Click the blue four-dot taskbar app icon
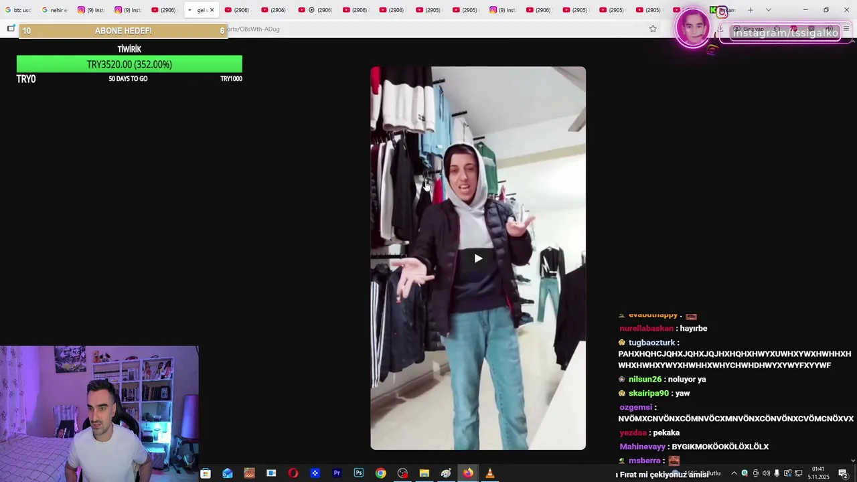The image size is (857, 482). coord(315,473)
